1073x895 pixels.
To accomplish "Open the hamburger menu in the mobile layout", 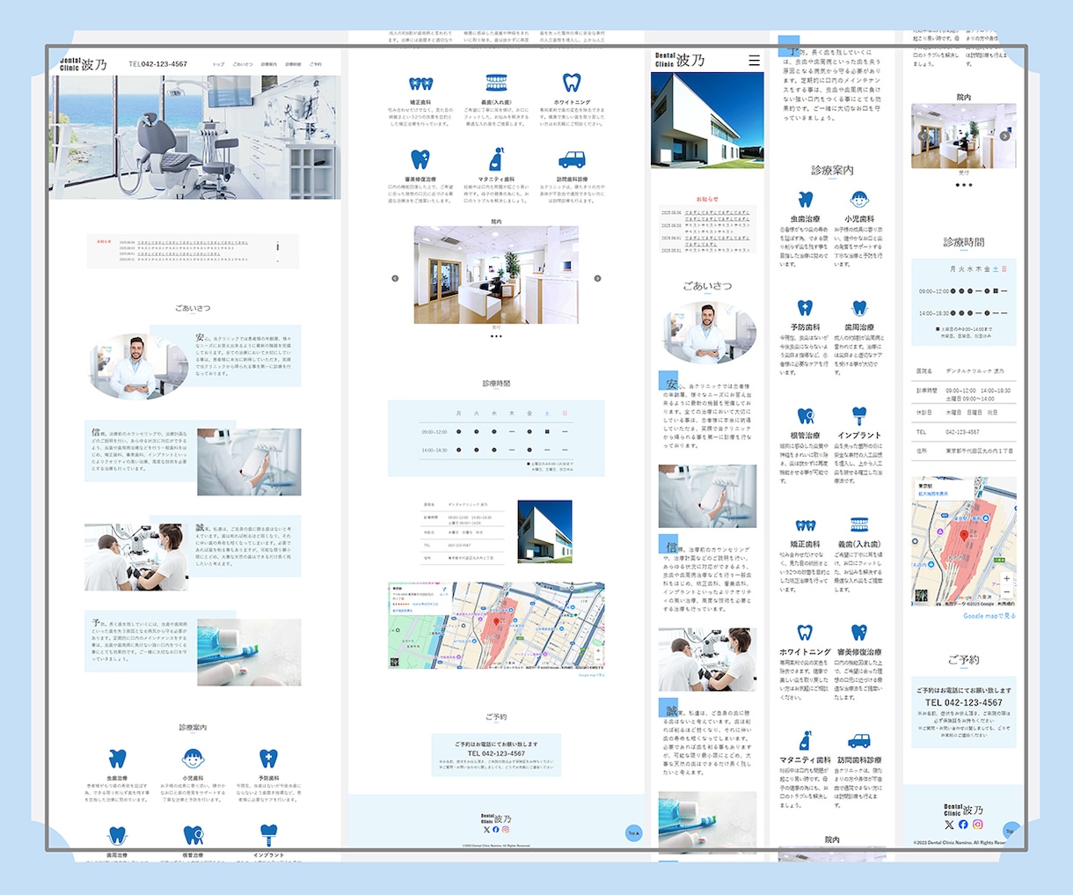I will click(754, 61).
